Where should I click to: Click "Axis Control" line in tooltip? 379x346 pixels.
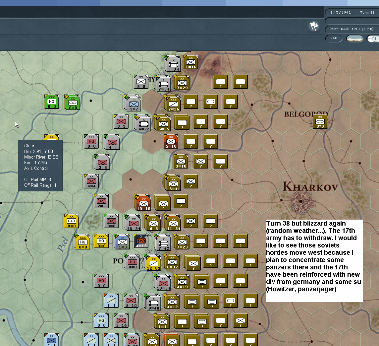click(36, 168)
